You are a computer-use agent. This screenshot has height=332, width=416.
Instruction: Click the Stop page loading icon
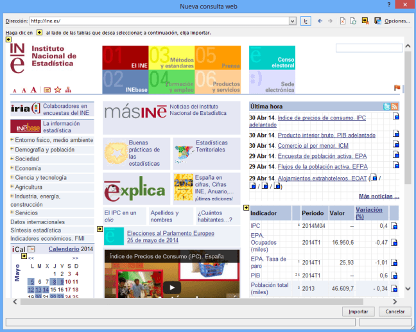coord(343,21)
